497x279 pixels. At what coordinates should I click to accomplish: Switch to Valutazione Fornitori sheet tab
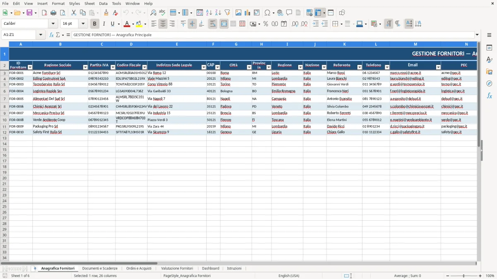coord(177,268)
